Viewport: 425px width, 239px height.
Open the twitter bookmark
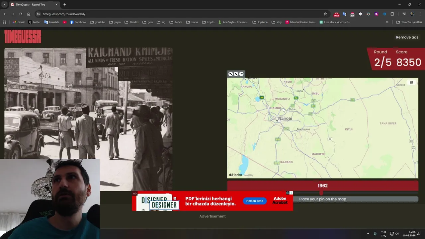tap(34, 22)
